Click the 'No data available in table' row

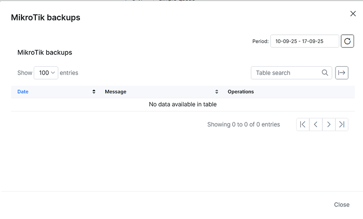point(183,105)
